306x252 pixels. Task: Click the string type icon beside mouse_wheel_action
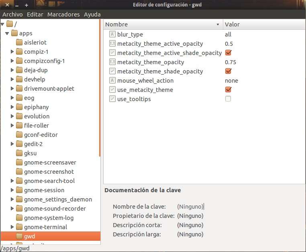coord(112,81)
